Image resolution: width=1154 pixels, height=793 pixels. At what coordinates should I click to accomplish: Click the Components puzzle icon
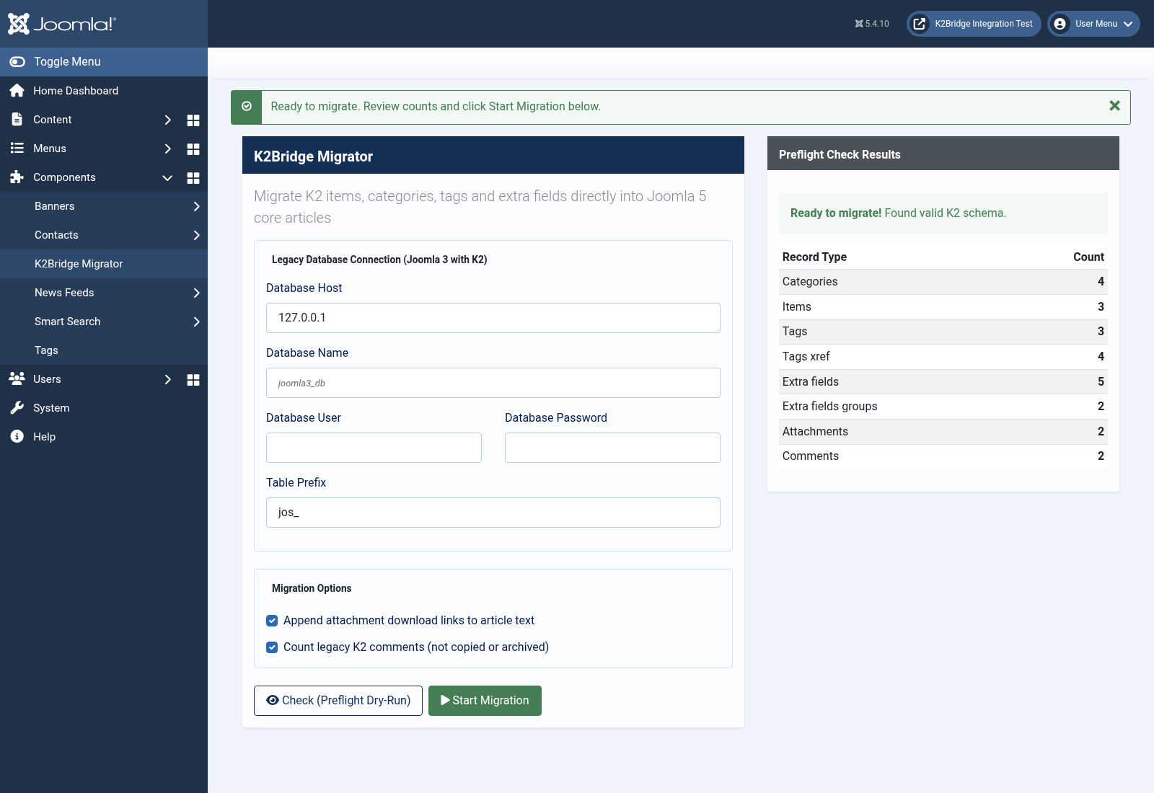(17, 177)
